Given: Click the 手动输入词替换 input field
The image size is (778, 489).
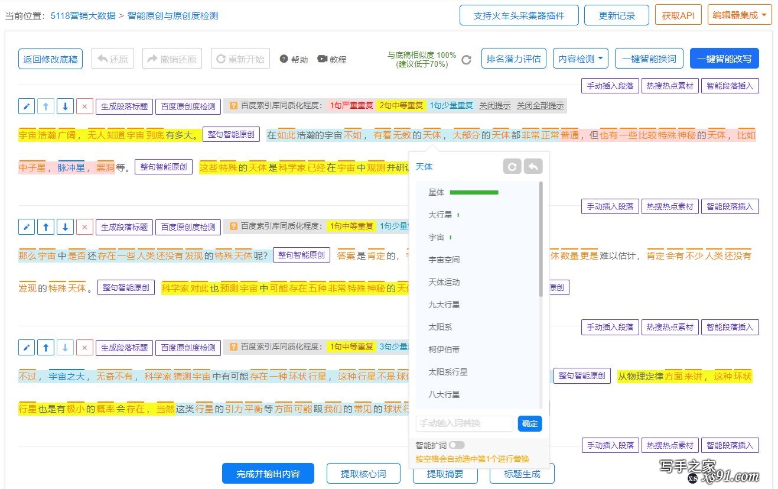Looking at the screenshot, I should 464,423.
